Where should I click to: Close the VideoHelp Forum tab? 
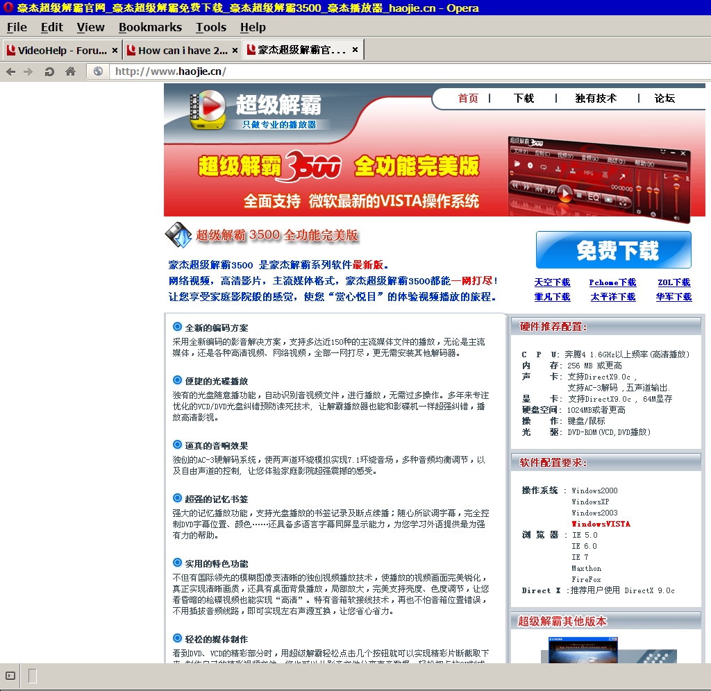coord(115,50)
